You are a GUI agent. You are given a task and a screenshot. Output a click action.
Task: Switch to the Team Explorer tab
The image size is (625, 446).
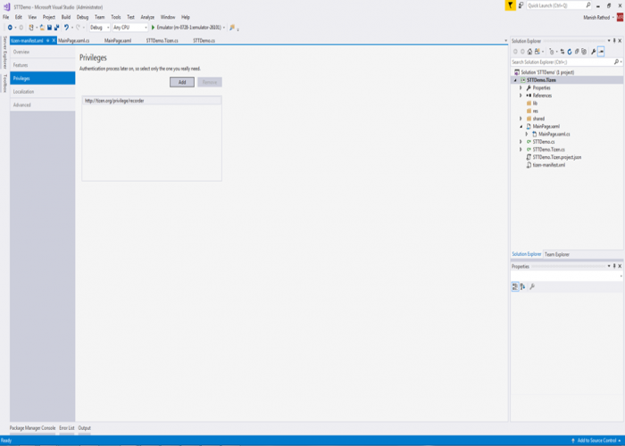click(x=557, y=254)
